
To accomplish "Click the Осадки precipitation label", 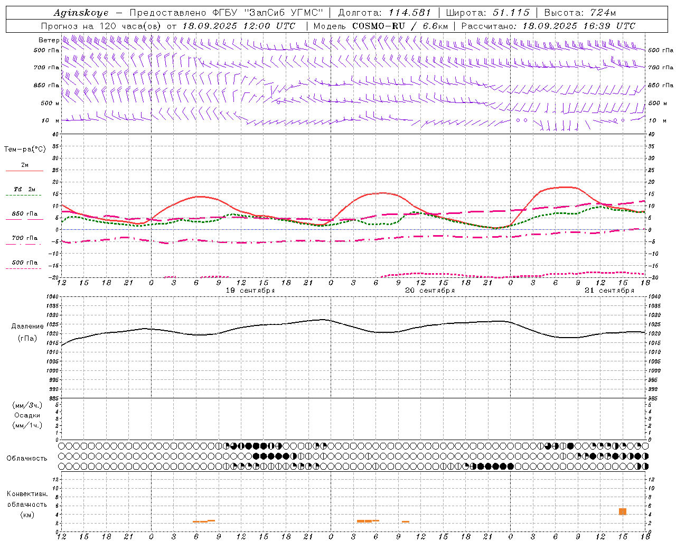I will pyautogui.click(x=27, y=415).
